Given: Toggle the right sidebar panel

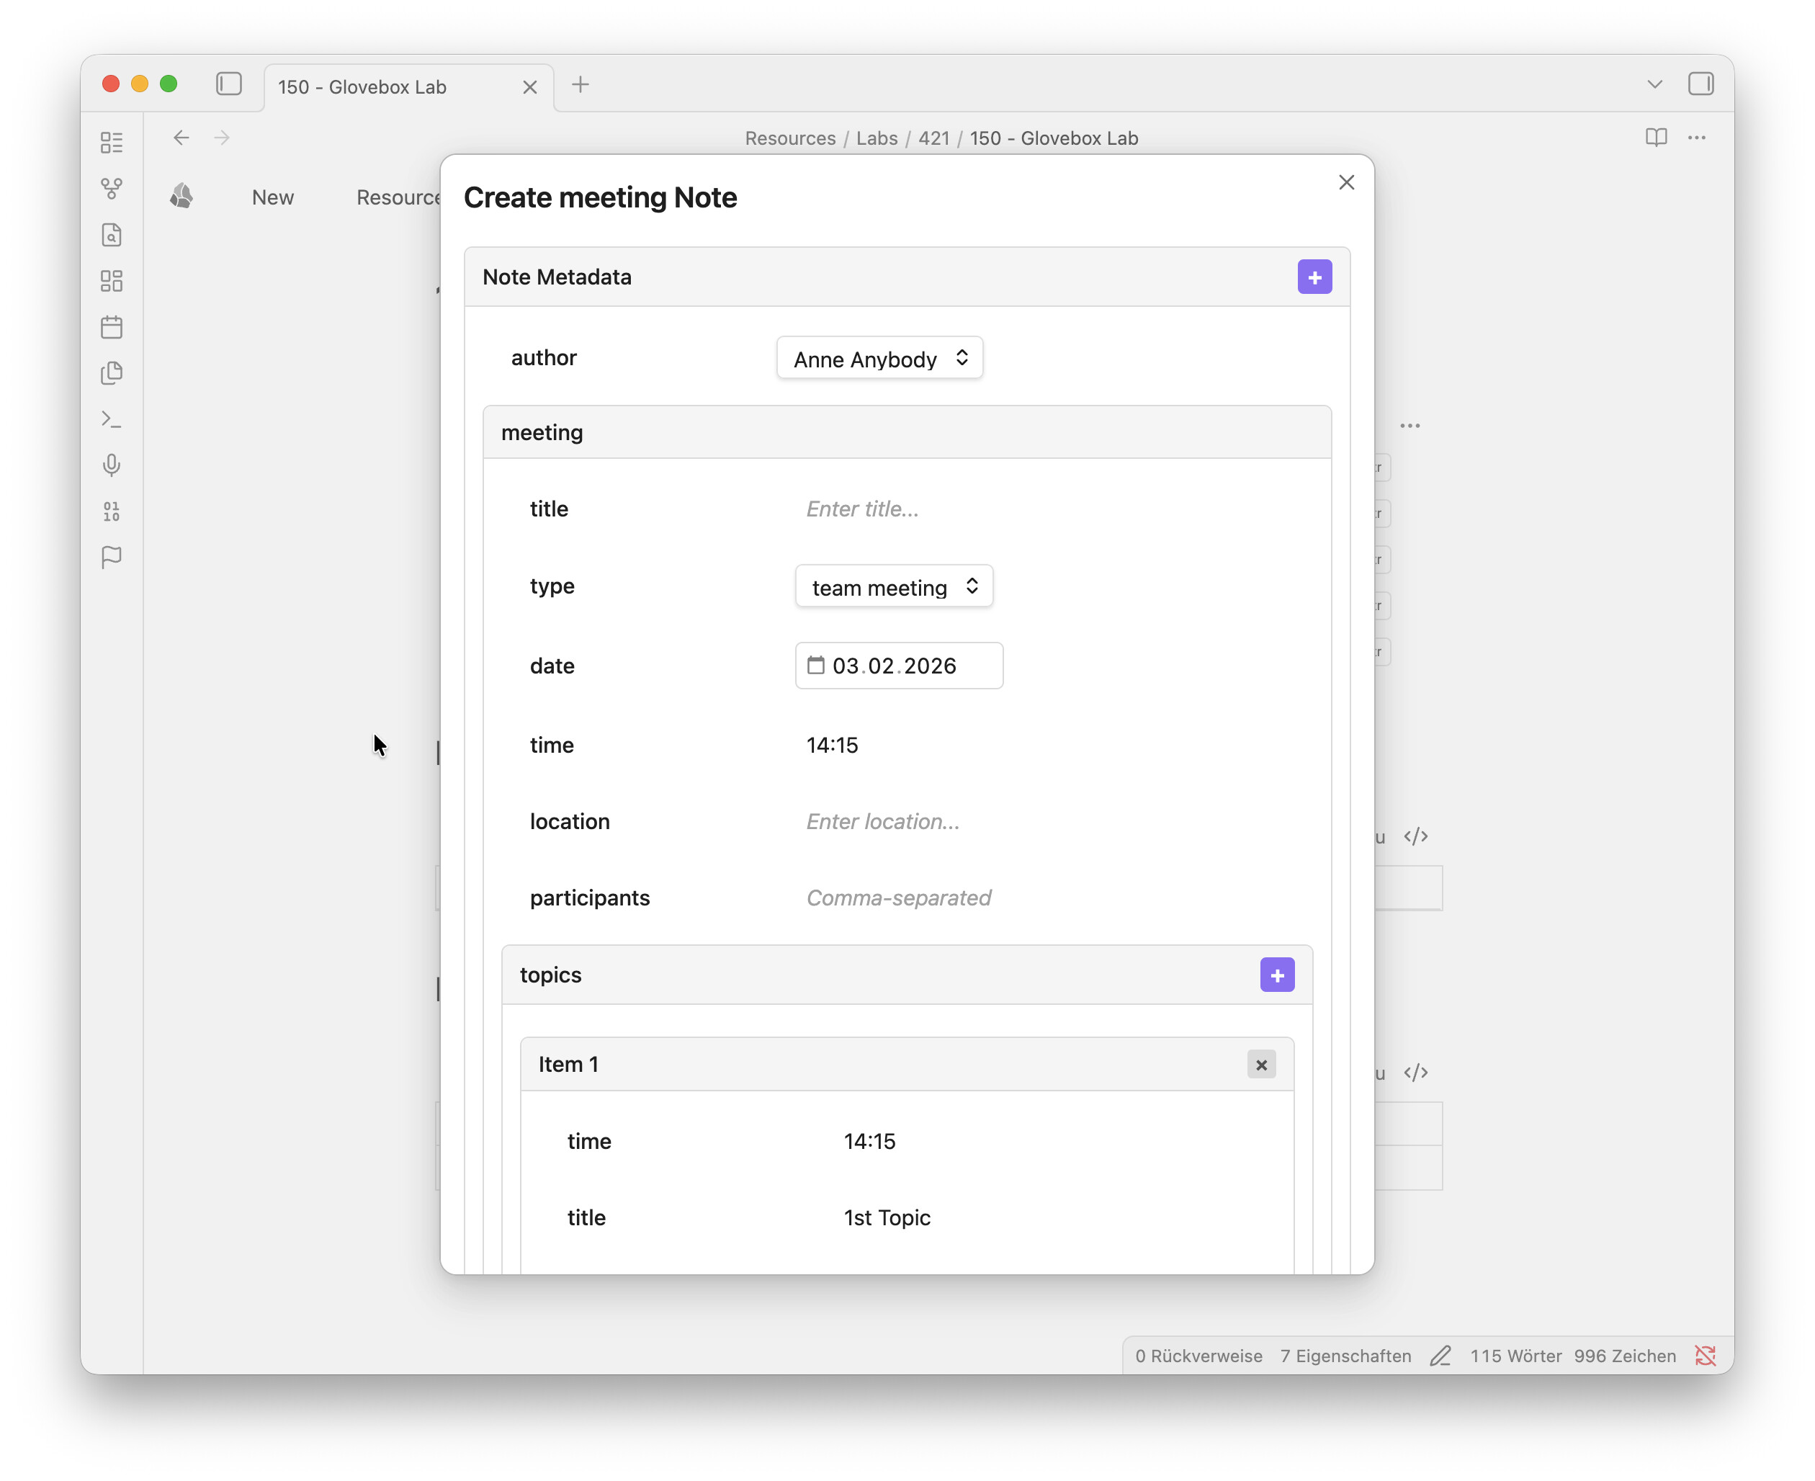Looking at the screenshot, I should [x=1700, y=84].
